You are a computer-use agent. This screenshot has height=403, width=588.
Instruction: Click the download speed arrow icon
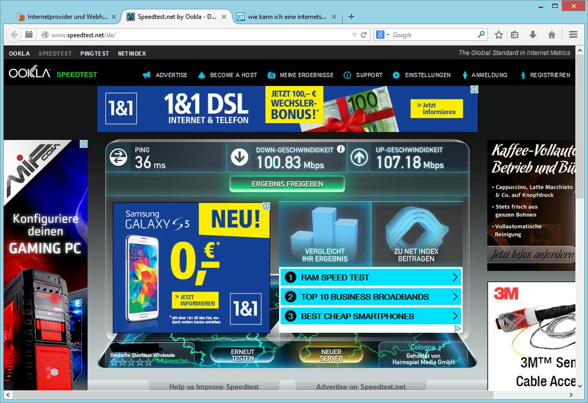pyautogui.click(x=239, y=157)
